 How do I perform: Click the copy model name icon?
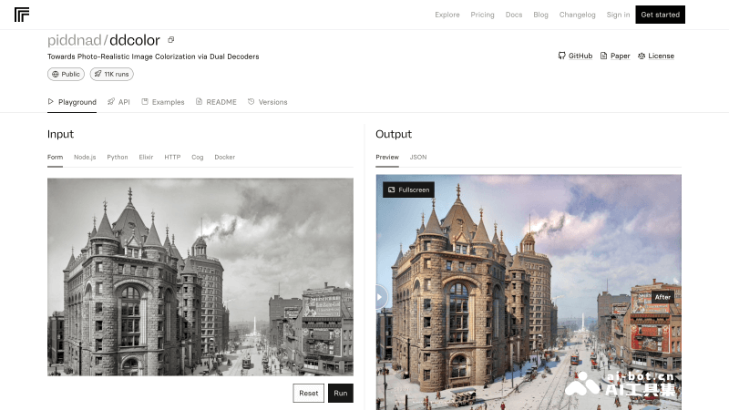coord(171,40)
